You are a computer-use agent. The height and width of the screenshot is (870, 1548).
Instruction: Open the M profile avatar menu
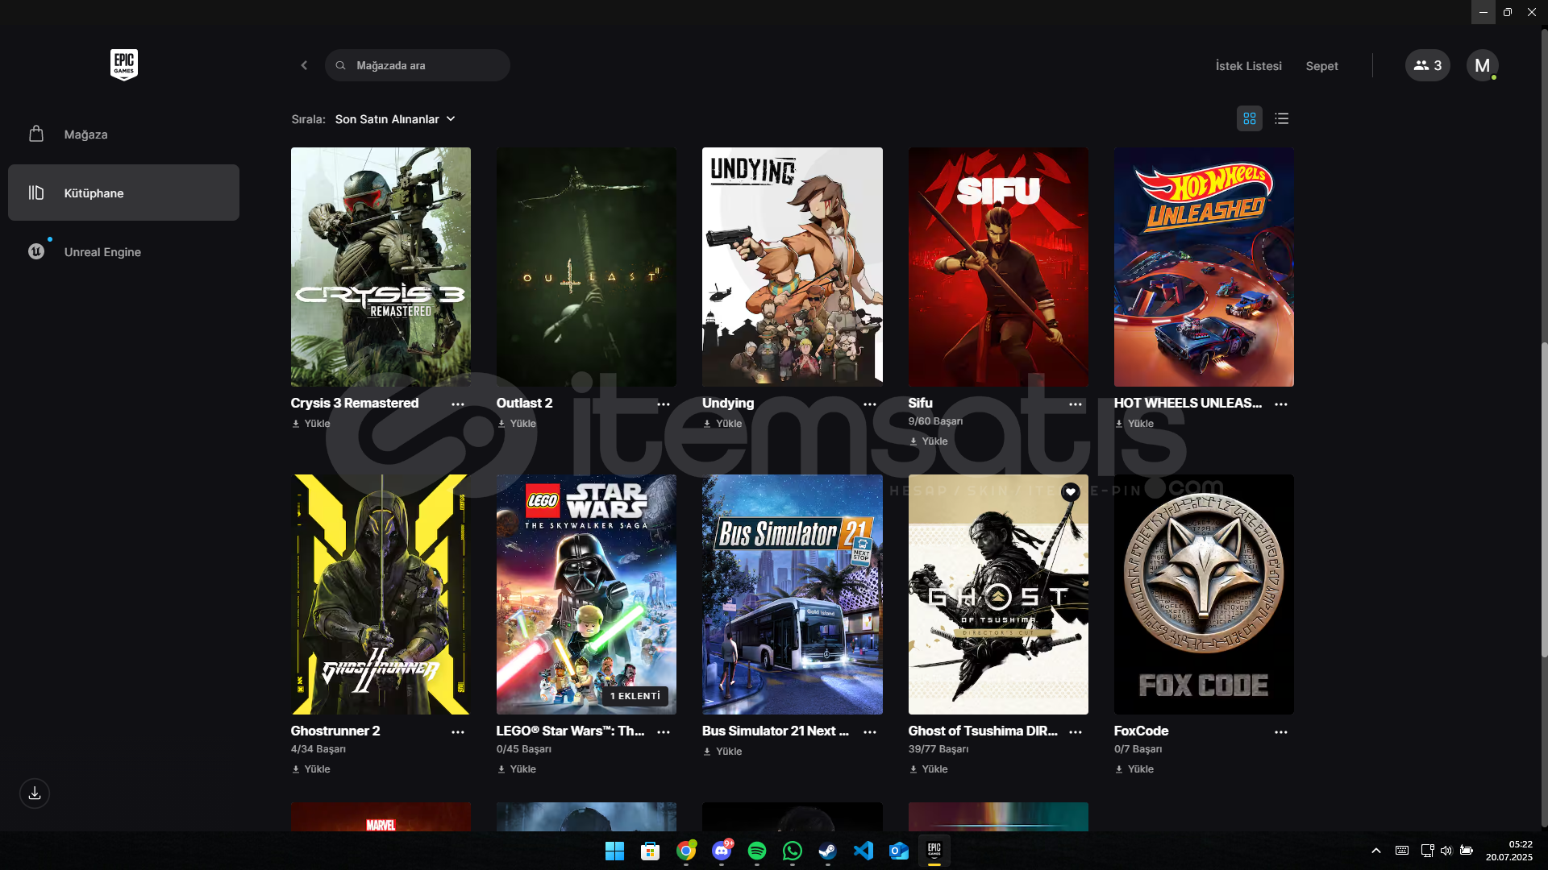click(x=1482, y=65)
